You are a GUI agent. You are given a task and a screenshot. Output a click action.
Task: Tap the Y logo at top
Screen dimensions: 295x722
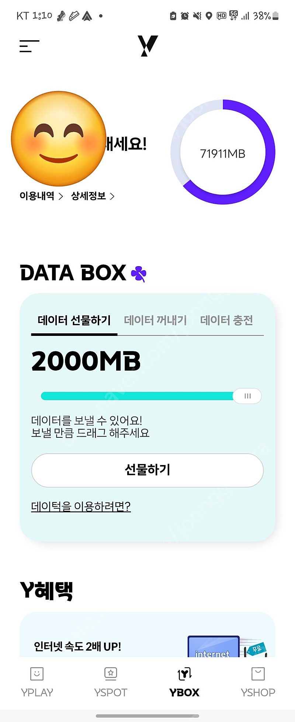pyautogui.click(x=147, y=46)
